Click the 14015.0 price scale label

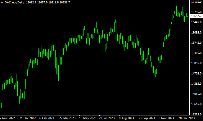[x=196, y=94]
